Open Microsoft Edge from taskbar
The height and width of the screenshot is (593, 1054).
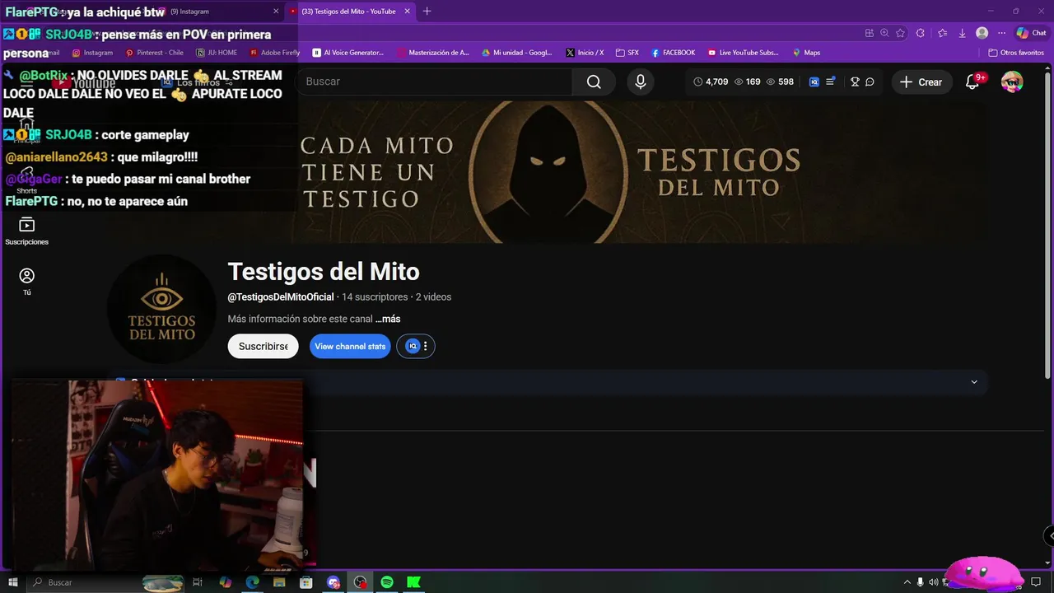252,582
